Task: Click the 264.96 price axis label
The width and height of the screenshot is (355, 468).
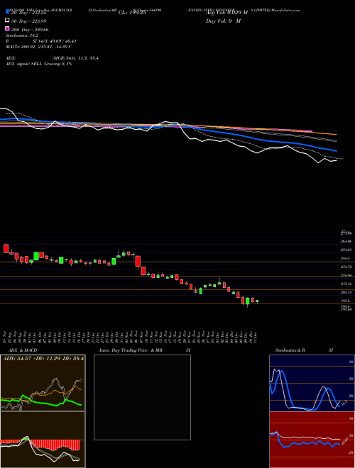Action: tap(346, 241)
